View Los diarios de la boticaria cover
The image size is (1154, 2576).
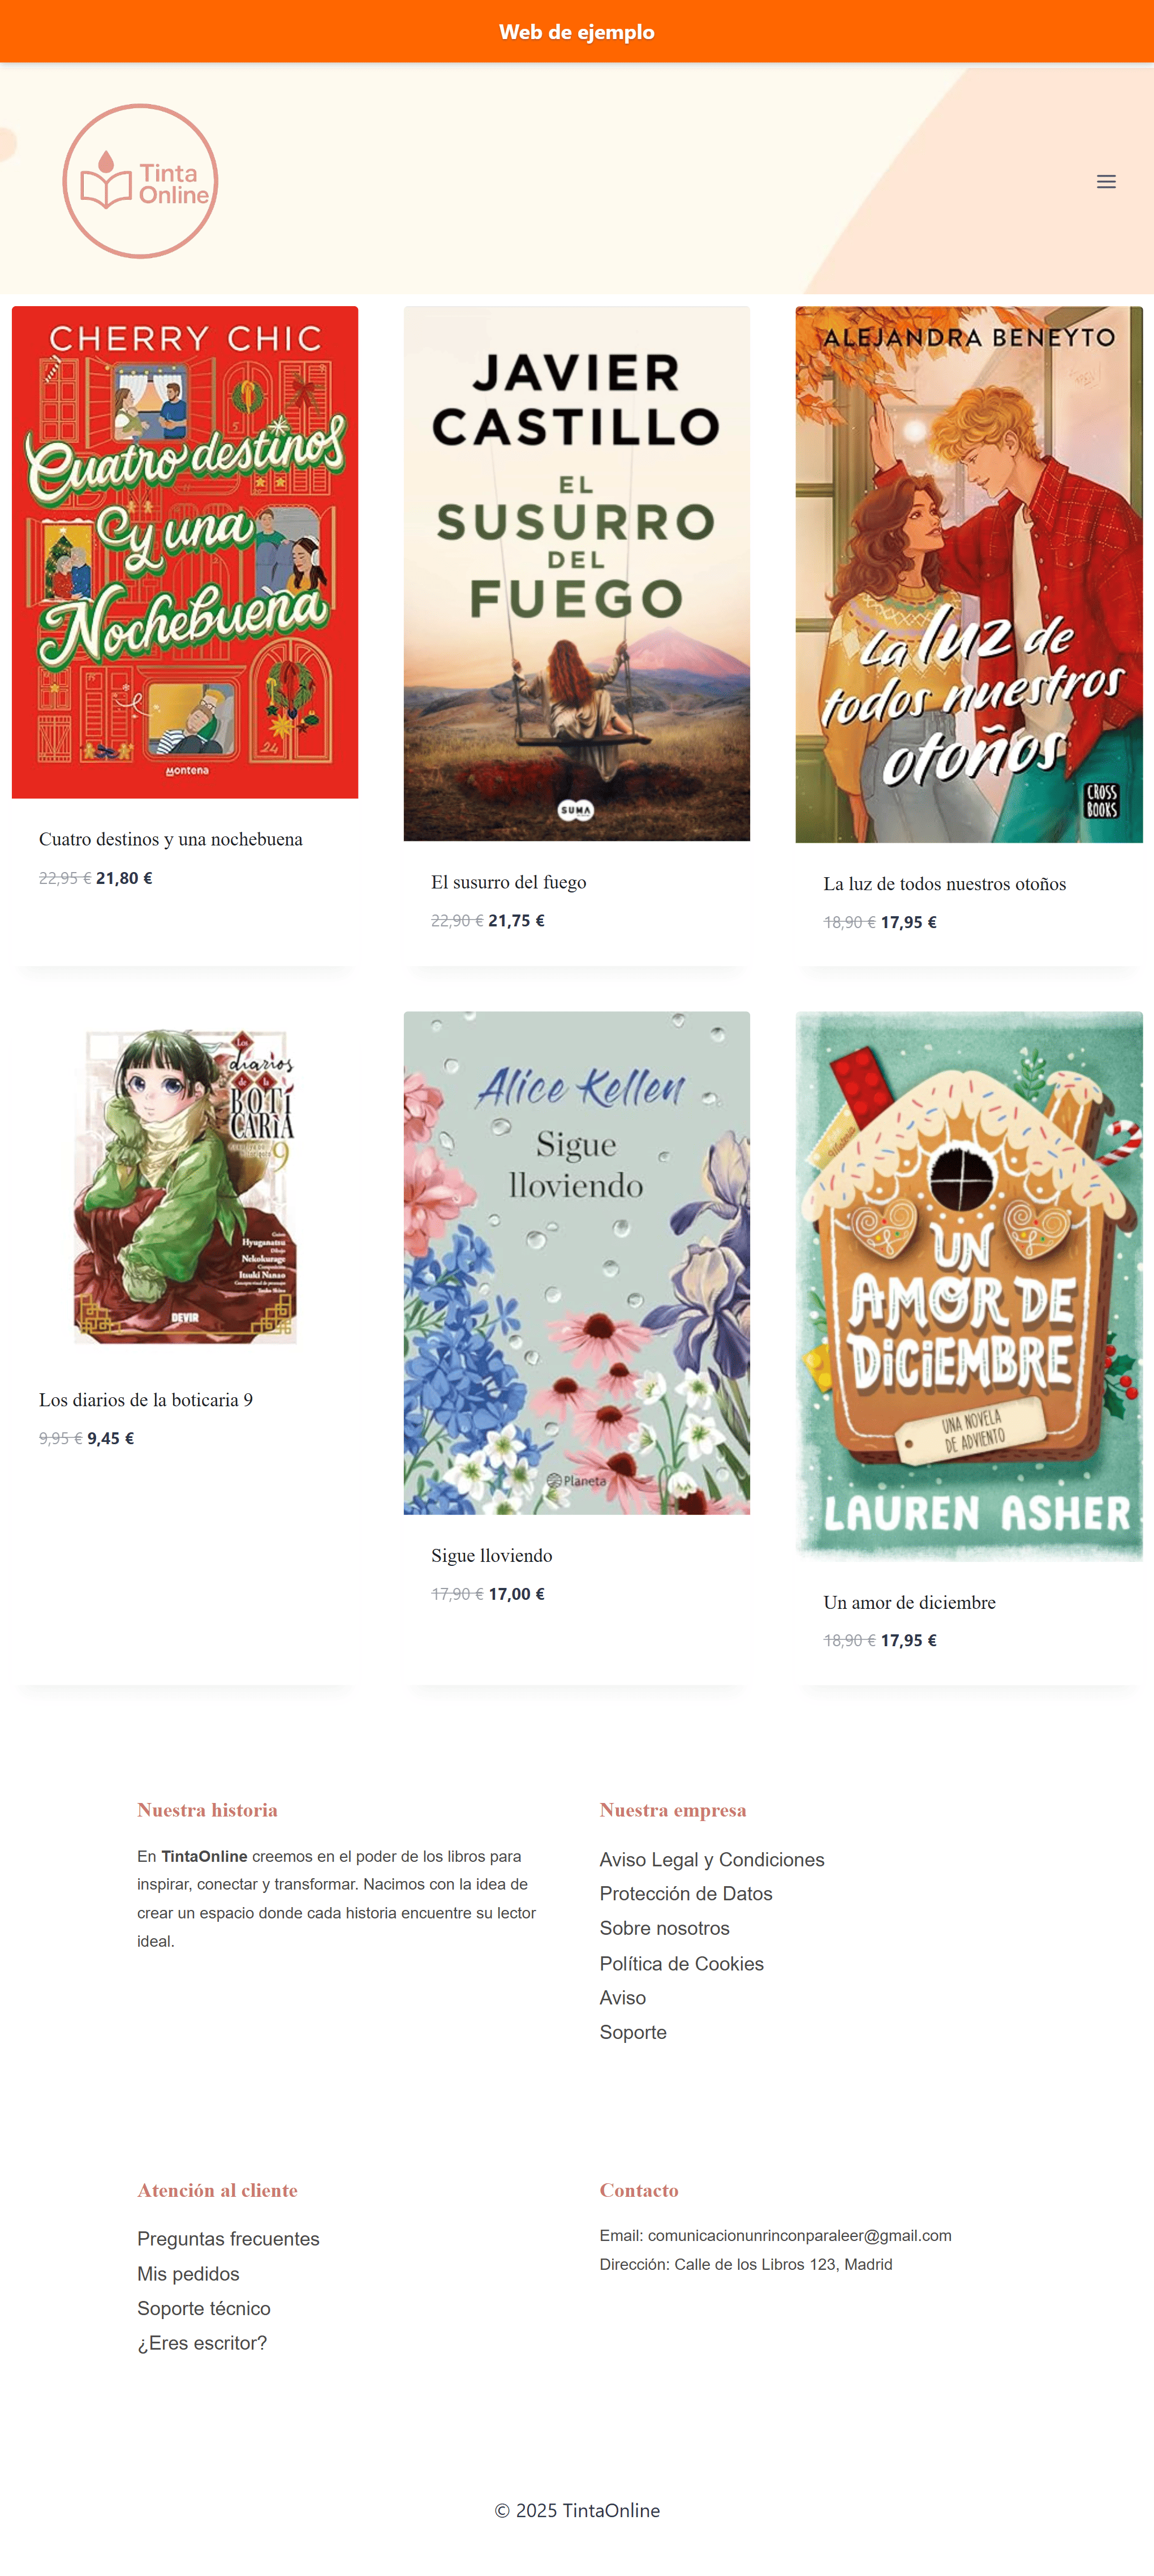(x=185, y=1185)
